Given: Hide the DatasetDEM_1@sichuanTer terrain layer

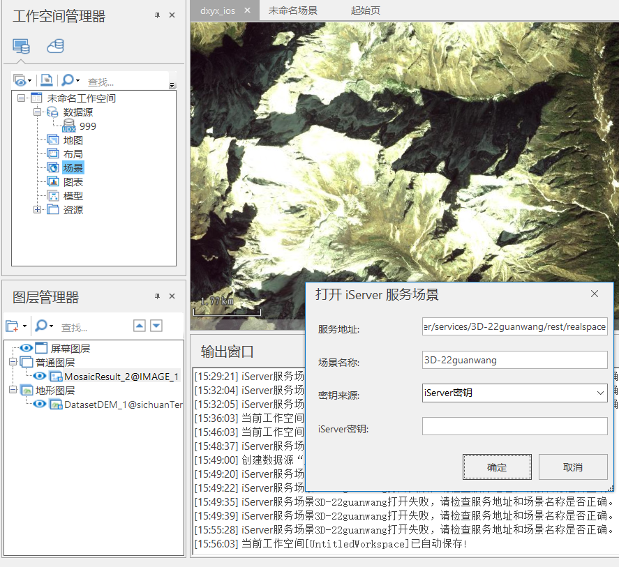Looking at the screenshot, I should click(x=40, y=404).
